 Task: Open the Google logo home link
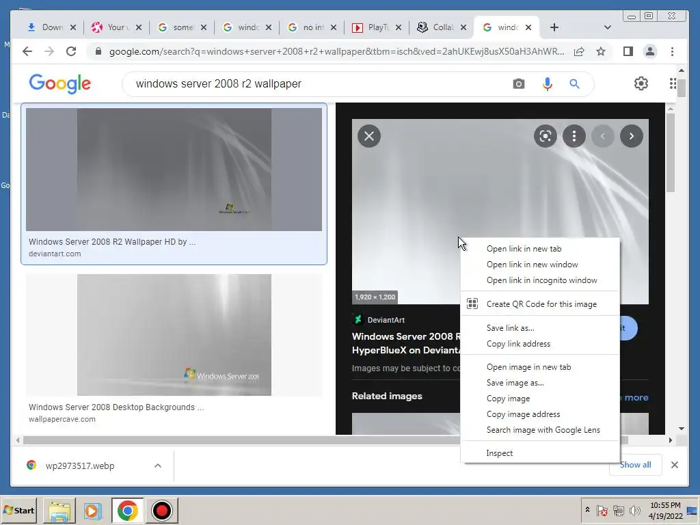coord(60,84)
